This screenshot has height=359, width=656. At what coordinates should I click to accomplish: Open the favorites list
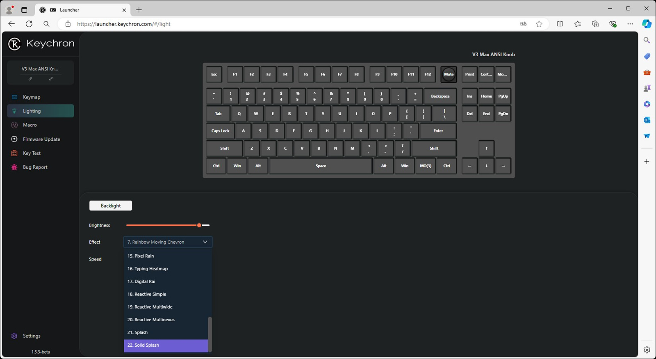[578, 24]
